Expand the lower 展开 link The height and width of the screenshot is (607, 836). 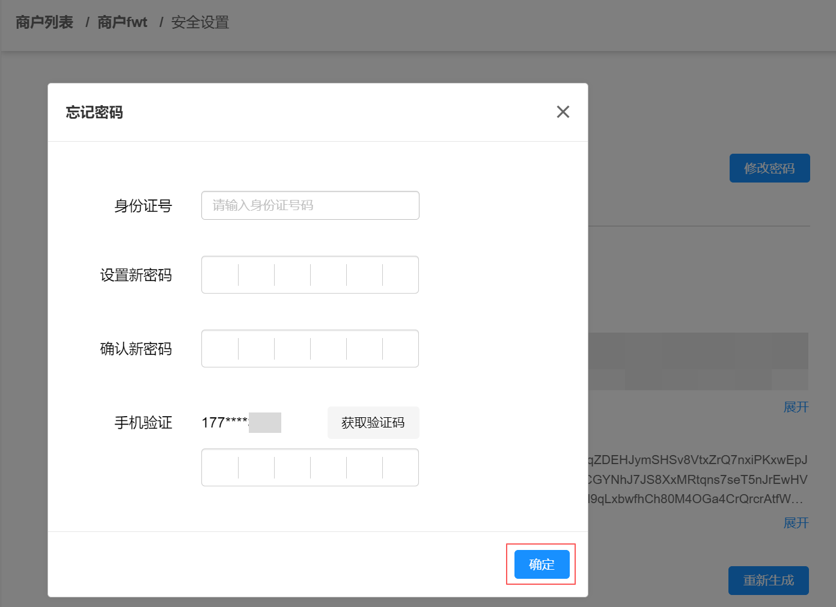tap(795, 523)
